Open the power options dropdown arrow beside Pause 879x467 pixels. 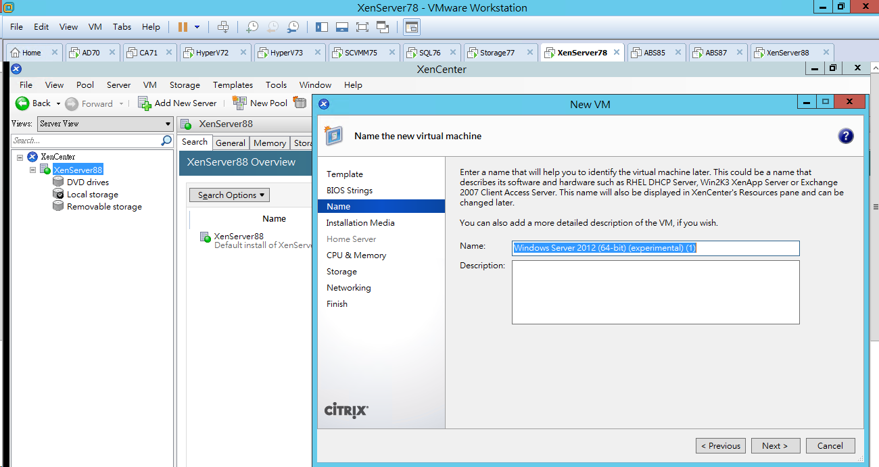(x=197, y=27)
